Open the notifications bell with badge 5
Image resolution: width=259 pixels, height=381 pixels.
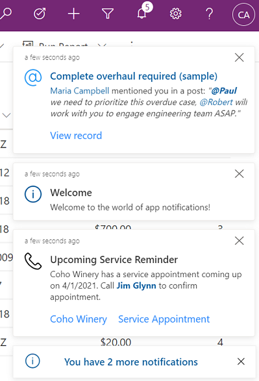click(143, 12)
